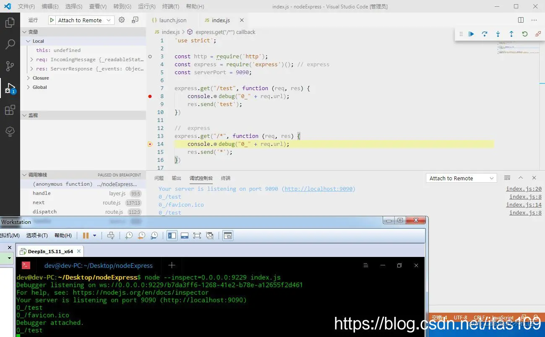
Task: Toggle Unity mode icon in VMware
Action: tap(210, 236)
